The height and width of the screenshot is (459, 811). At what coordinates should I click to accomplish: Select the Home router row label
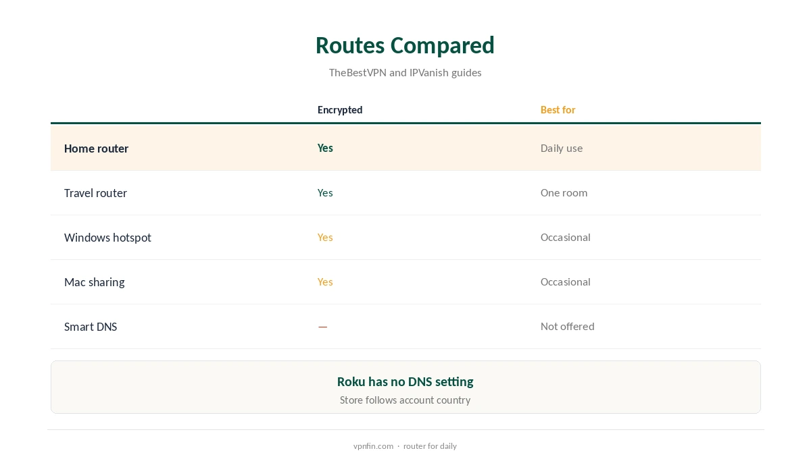[x=96, y=148]
